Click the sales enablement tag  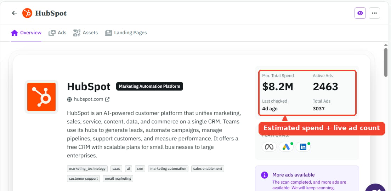208,169
